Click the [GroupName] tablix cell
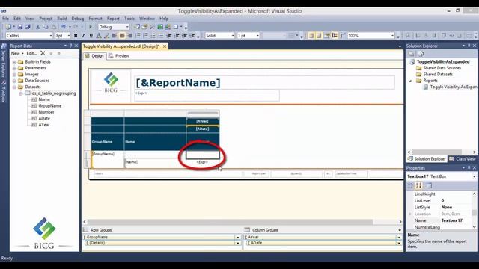 (108, 159)
